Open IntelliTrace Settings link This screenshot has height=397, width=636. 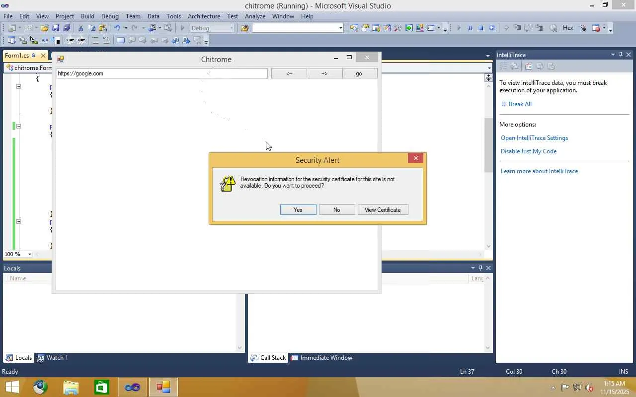(x=534, y=138)
